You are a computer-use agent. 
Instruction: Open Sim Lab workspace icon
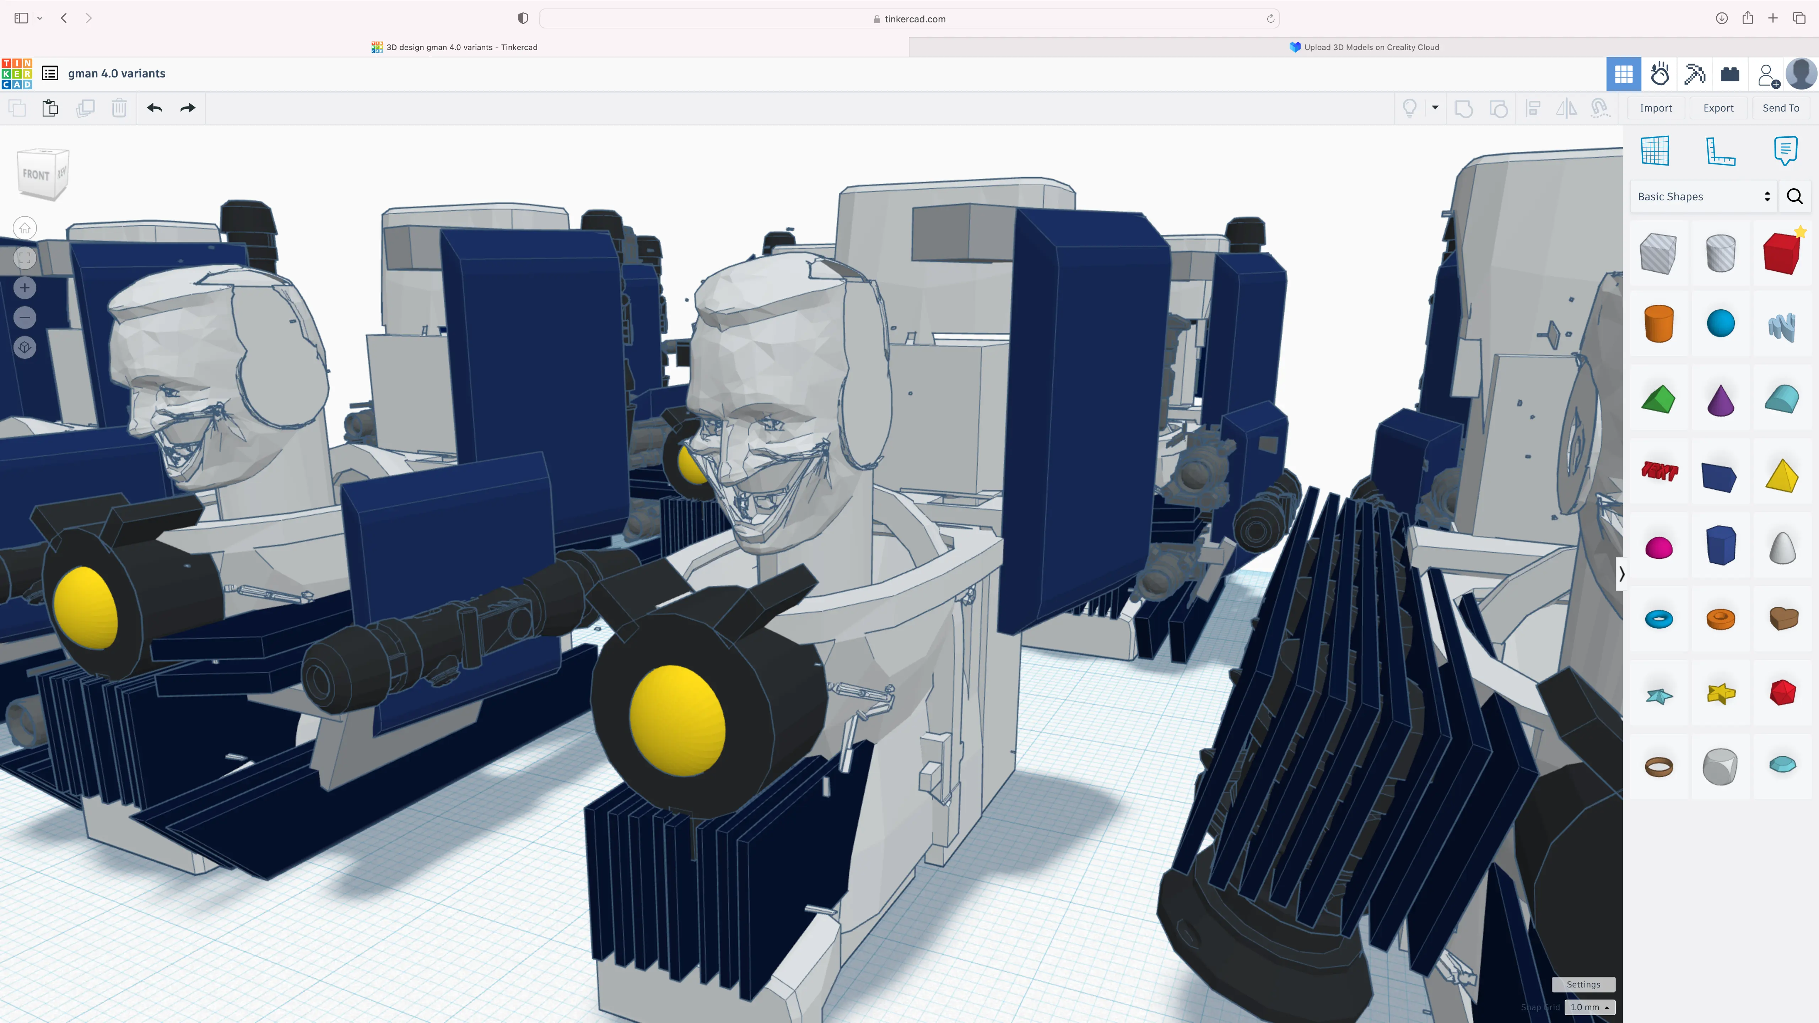1659,74
